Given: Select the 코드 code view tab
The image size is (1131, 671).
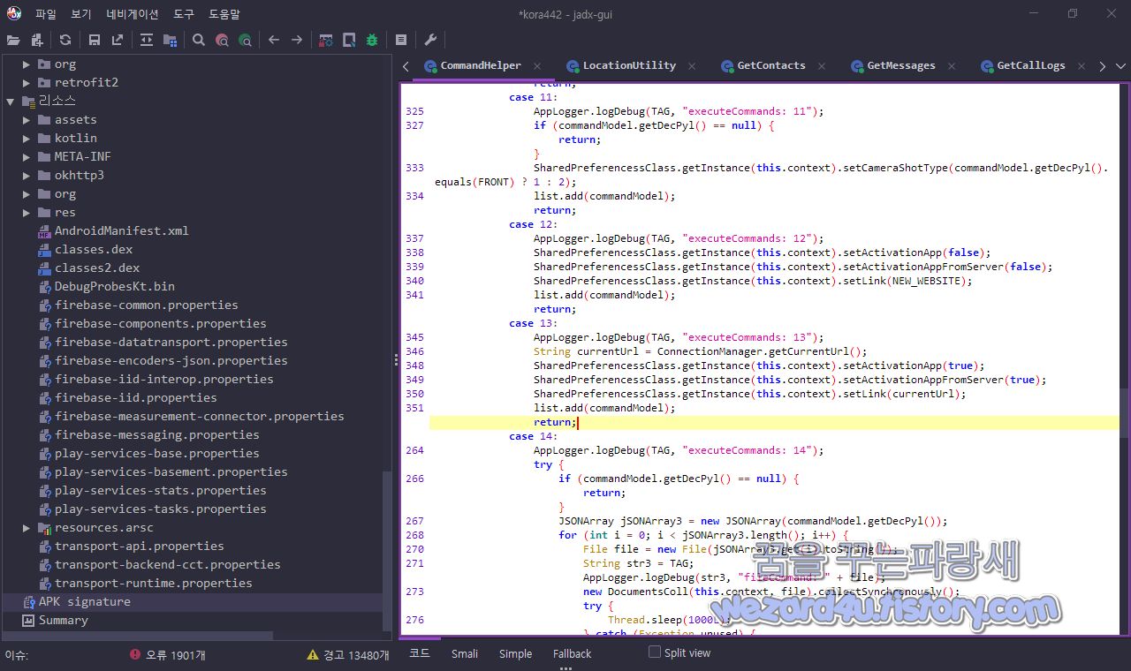Looking at the screenshot, I should point(420,653).
